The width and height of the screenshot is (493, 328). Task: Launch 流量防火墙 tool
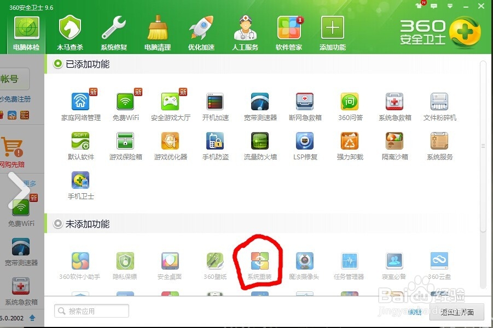(260, 146)
